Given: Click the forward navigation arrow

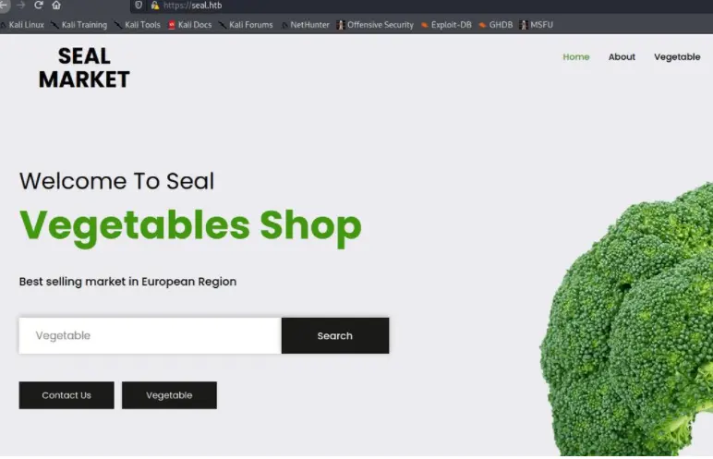Looking at the screenshot, I should coord(21,5).
